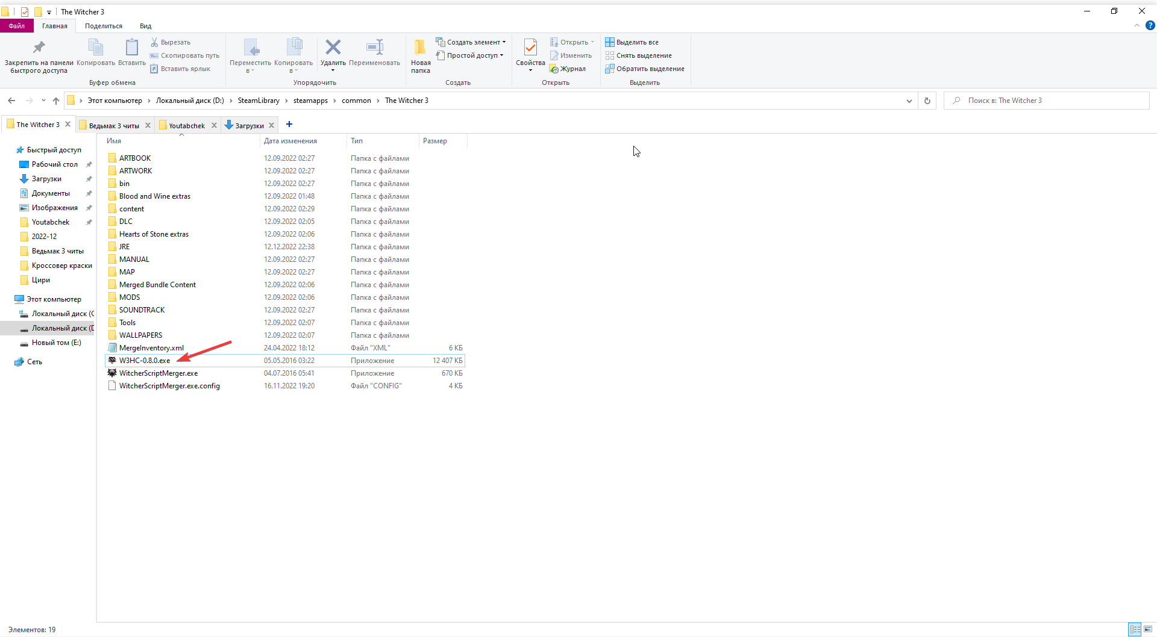
Task: Switch to the Ведьмак 3 читы tab
Action: 114,125
